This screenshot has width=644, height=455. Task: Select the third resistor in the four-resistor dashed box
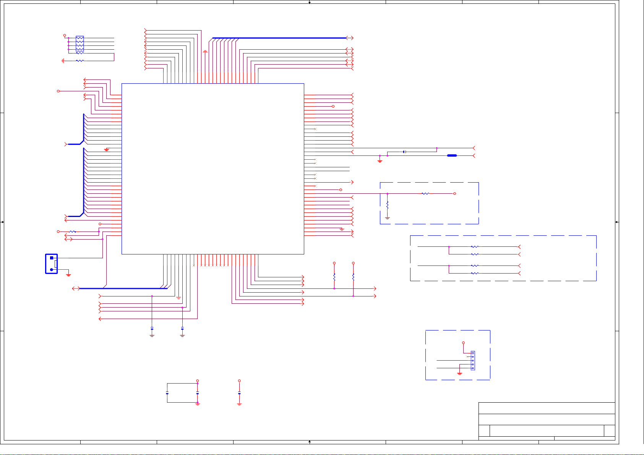[x=475, y=266]
